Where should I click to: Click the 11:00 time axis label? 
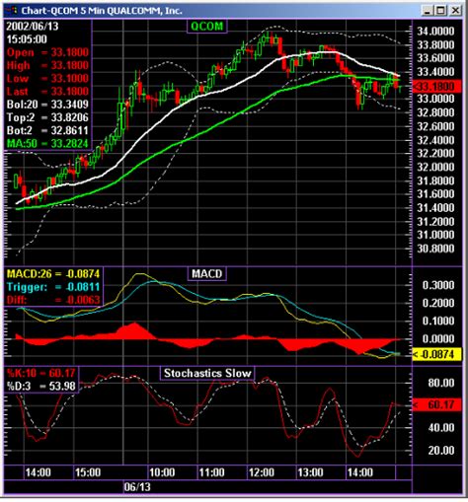pos(211,472)
